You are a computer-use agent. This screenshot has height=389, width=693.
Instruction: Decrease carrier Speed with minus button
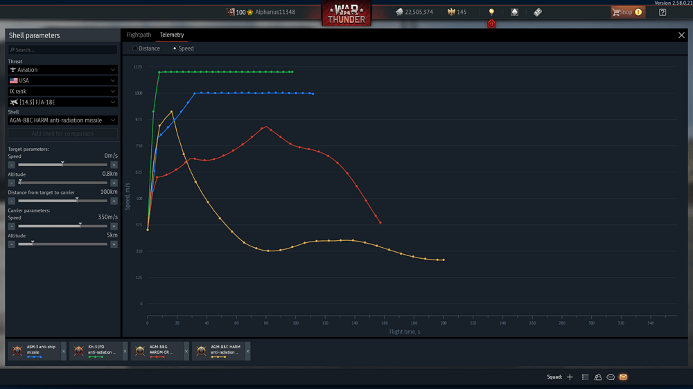12,226
